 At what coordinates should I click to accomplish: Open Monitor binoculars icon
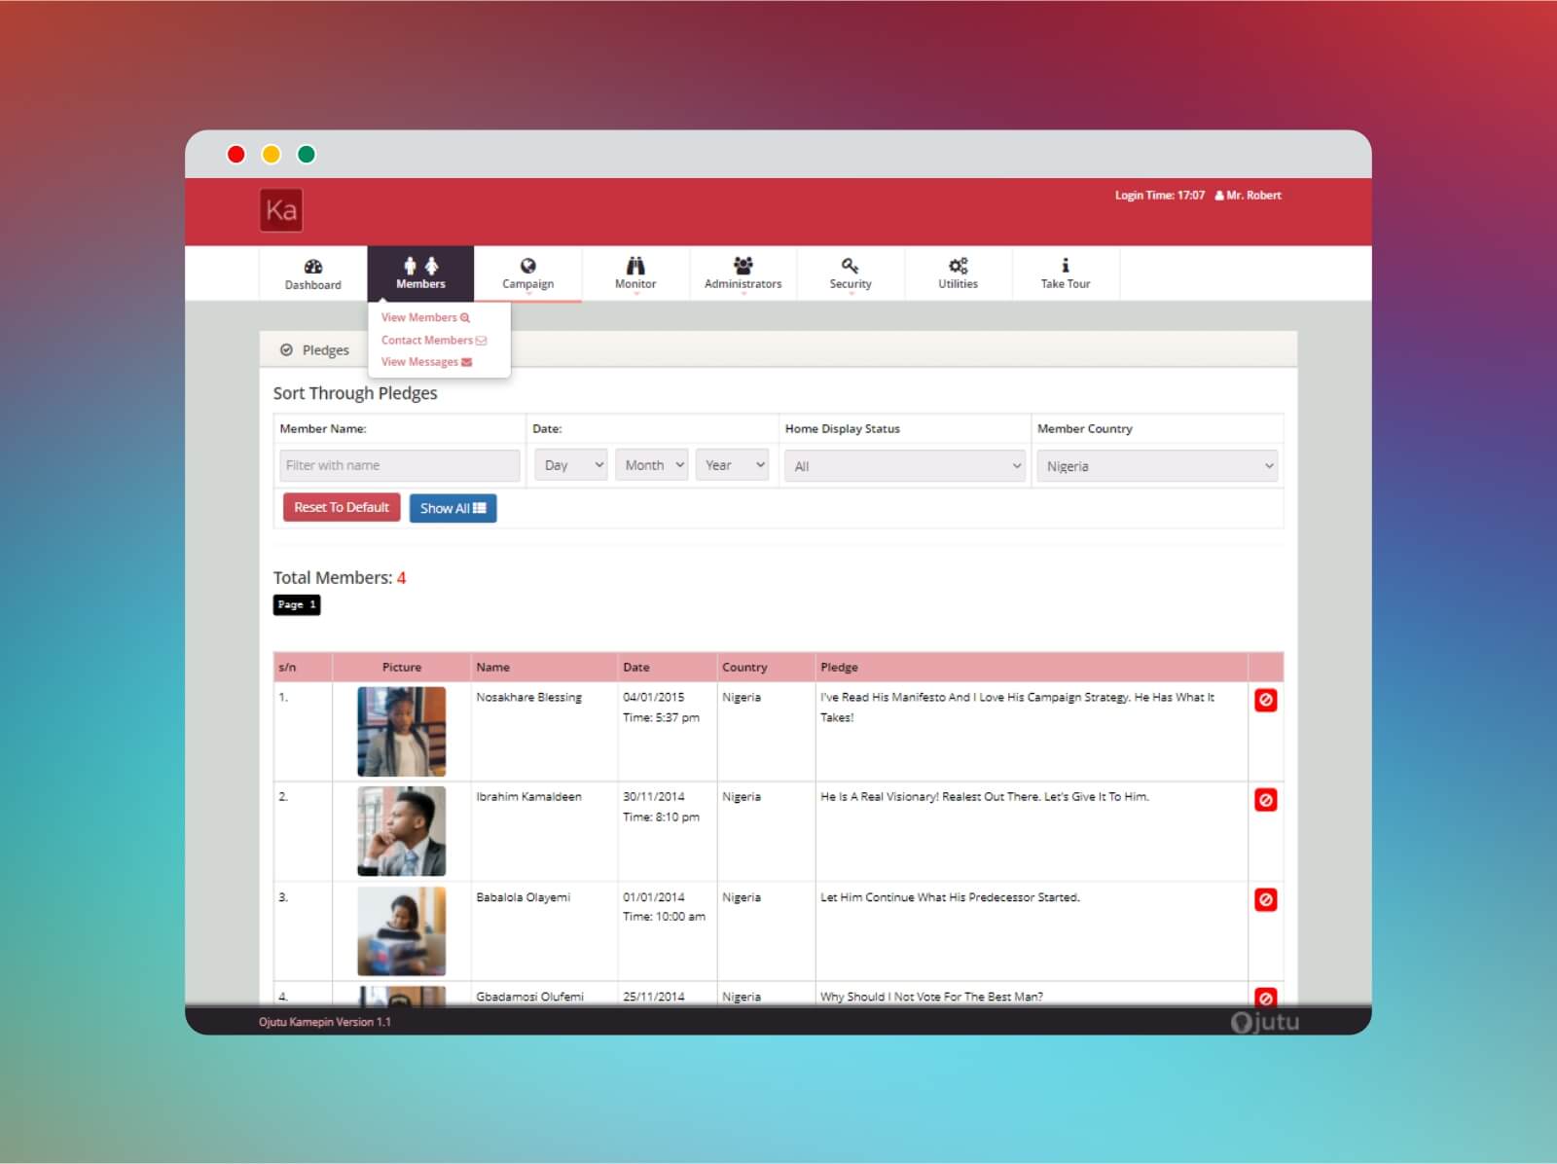point(635,266)
